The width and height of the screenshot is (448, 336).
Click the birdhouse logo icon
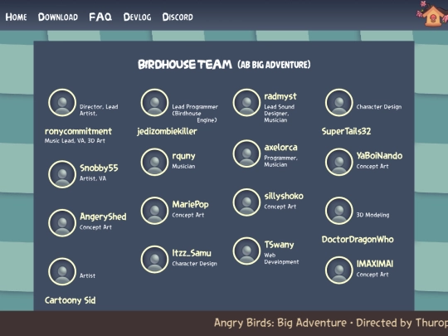[x=432, y=14]
